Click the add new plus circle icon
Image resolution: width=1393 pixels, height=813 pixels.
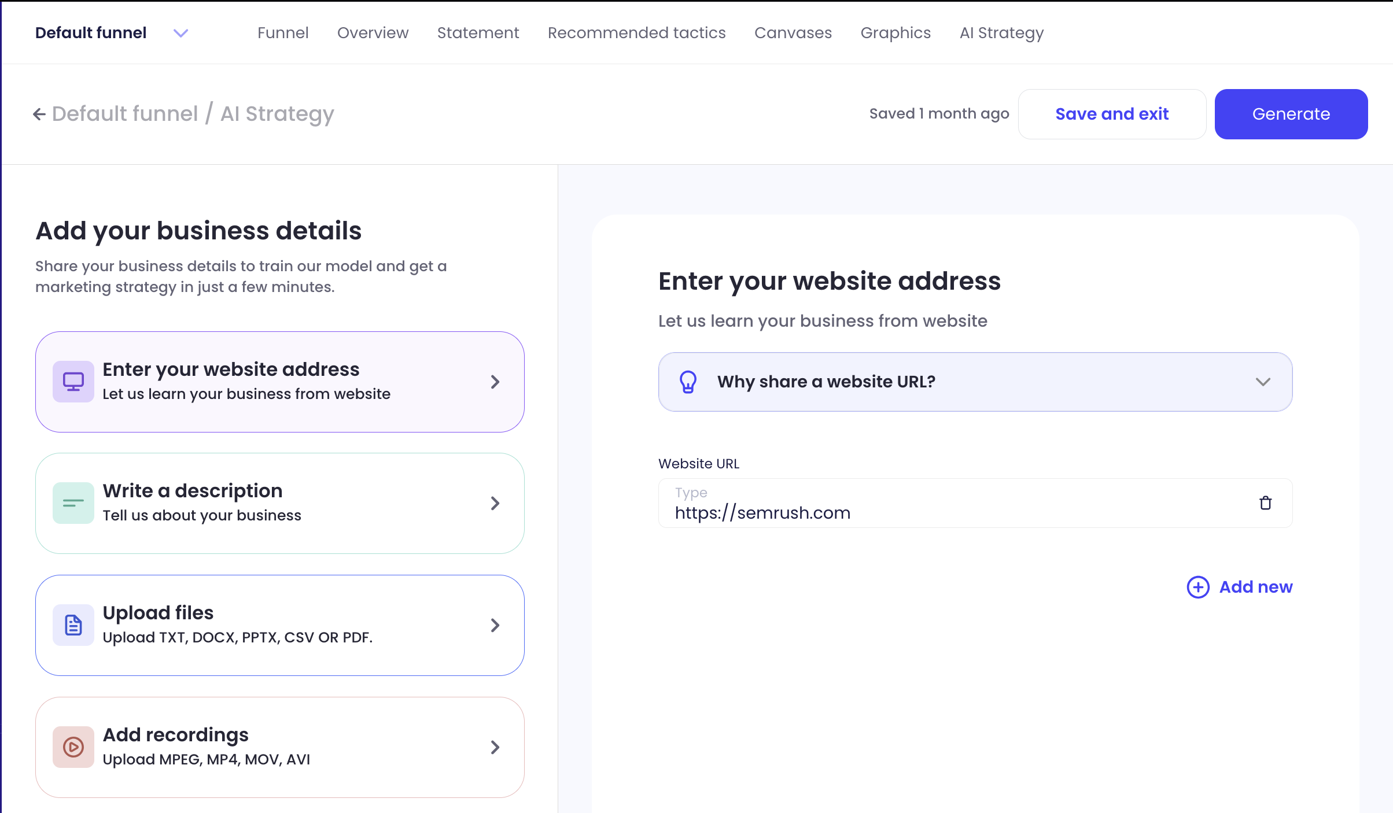(x=1199, y=587)
